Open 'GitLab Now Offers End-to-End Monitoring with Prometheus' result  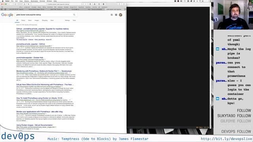tap(45, 85)
